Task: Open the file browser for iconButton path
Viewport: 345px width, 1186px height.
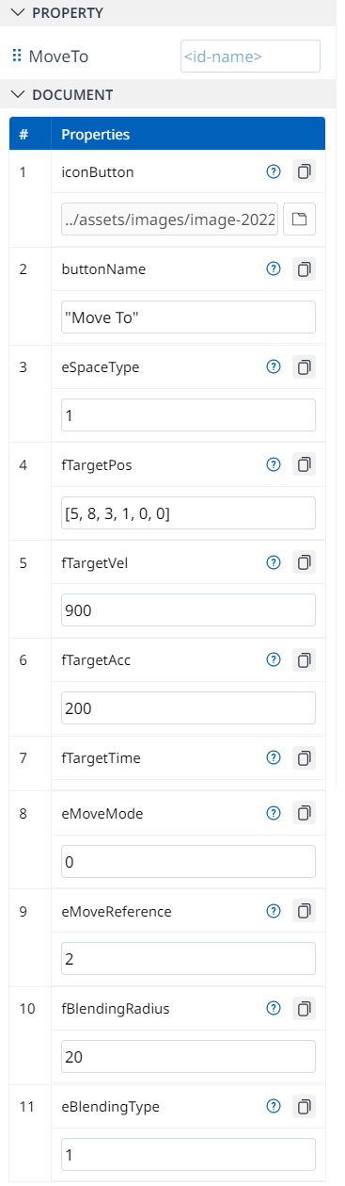Action: [x=299, y=219]
